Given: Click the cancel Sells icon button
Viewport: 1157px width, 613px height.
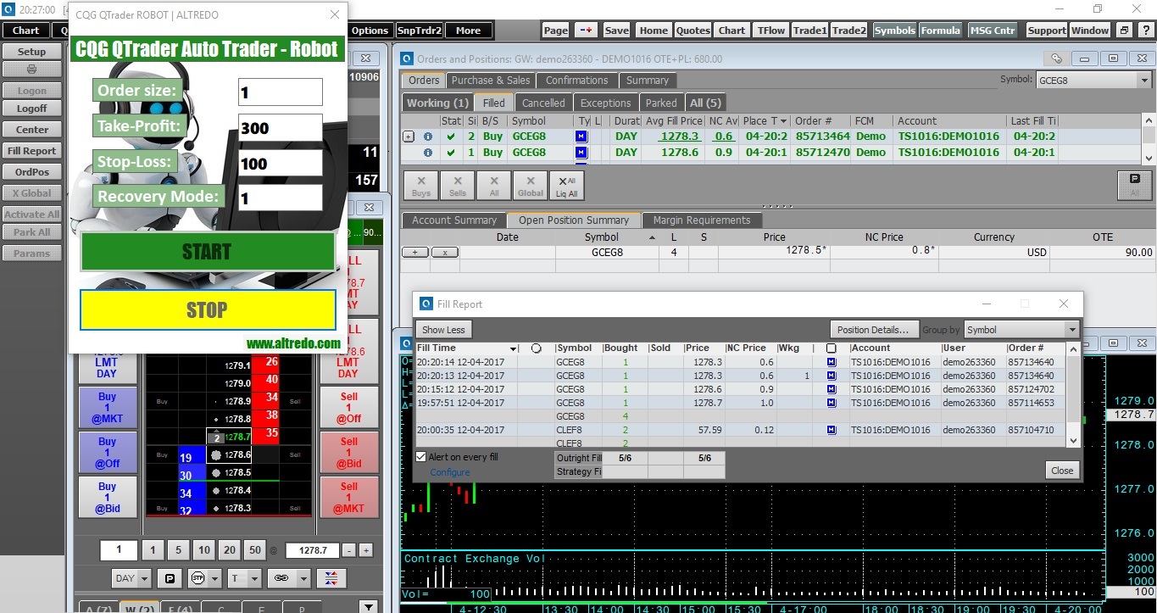Looking at the screenshot, I should 458,185.
